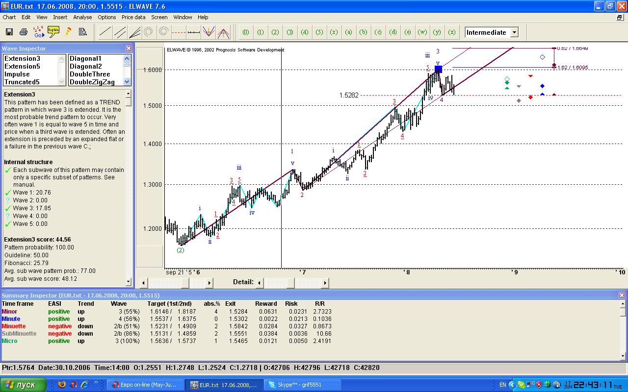Select DoubleZigZag in the second list

pos(92,82)
